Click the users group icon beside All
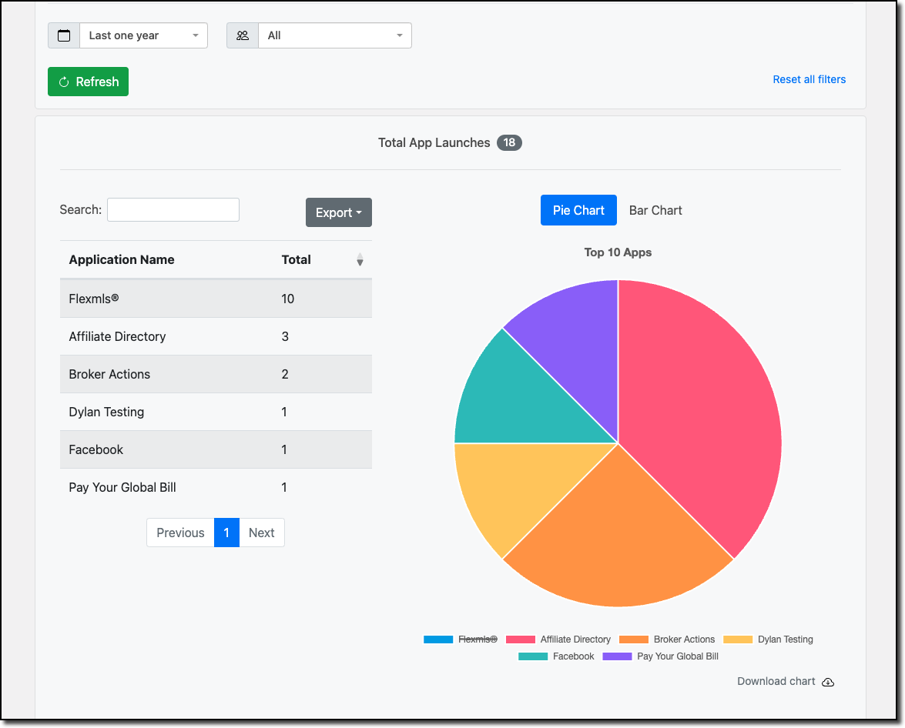 [x=243, y=35]
